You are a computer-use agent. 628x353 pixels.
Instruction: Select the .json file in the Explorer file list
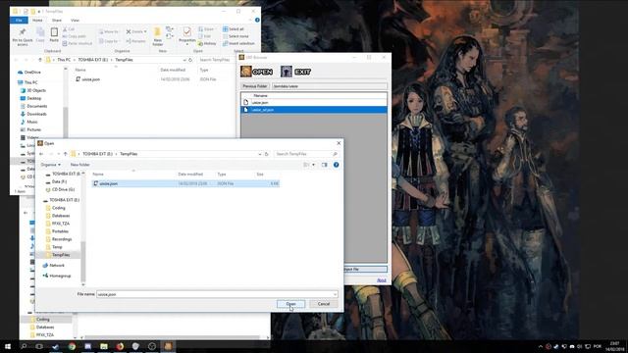pyautogui.click(x=87, y=79)
